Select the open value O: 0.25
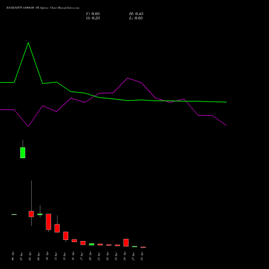 93,18
